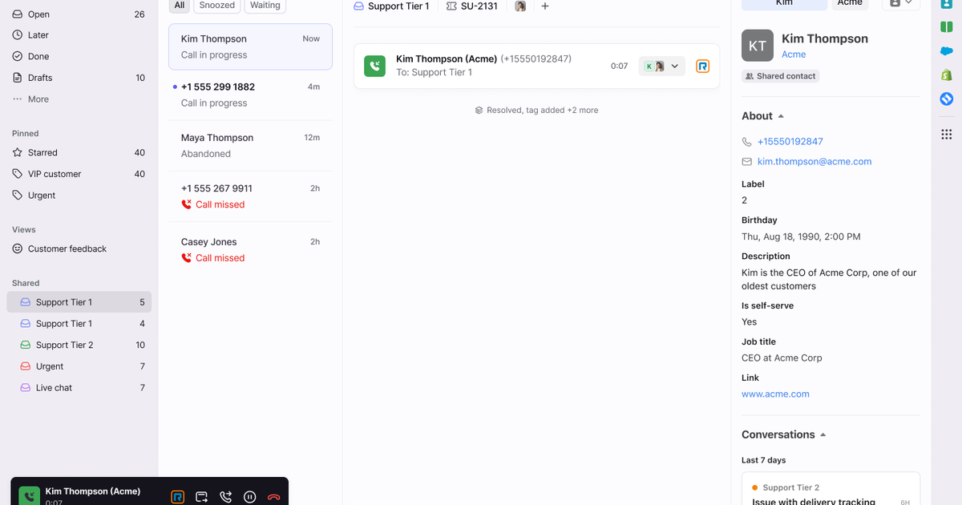The width and height of the screenshot is (962, 505).
Task: Click the plus button to add a tag
Action: [545, 6]
